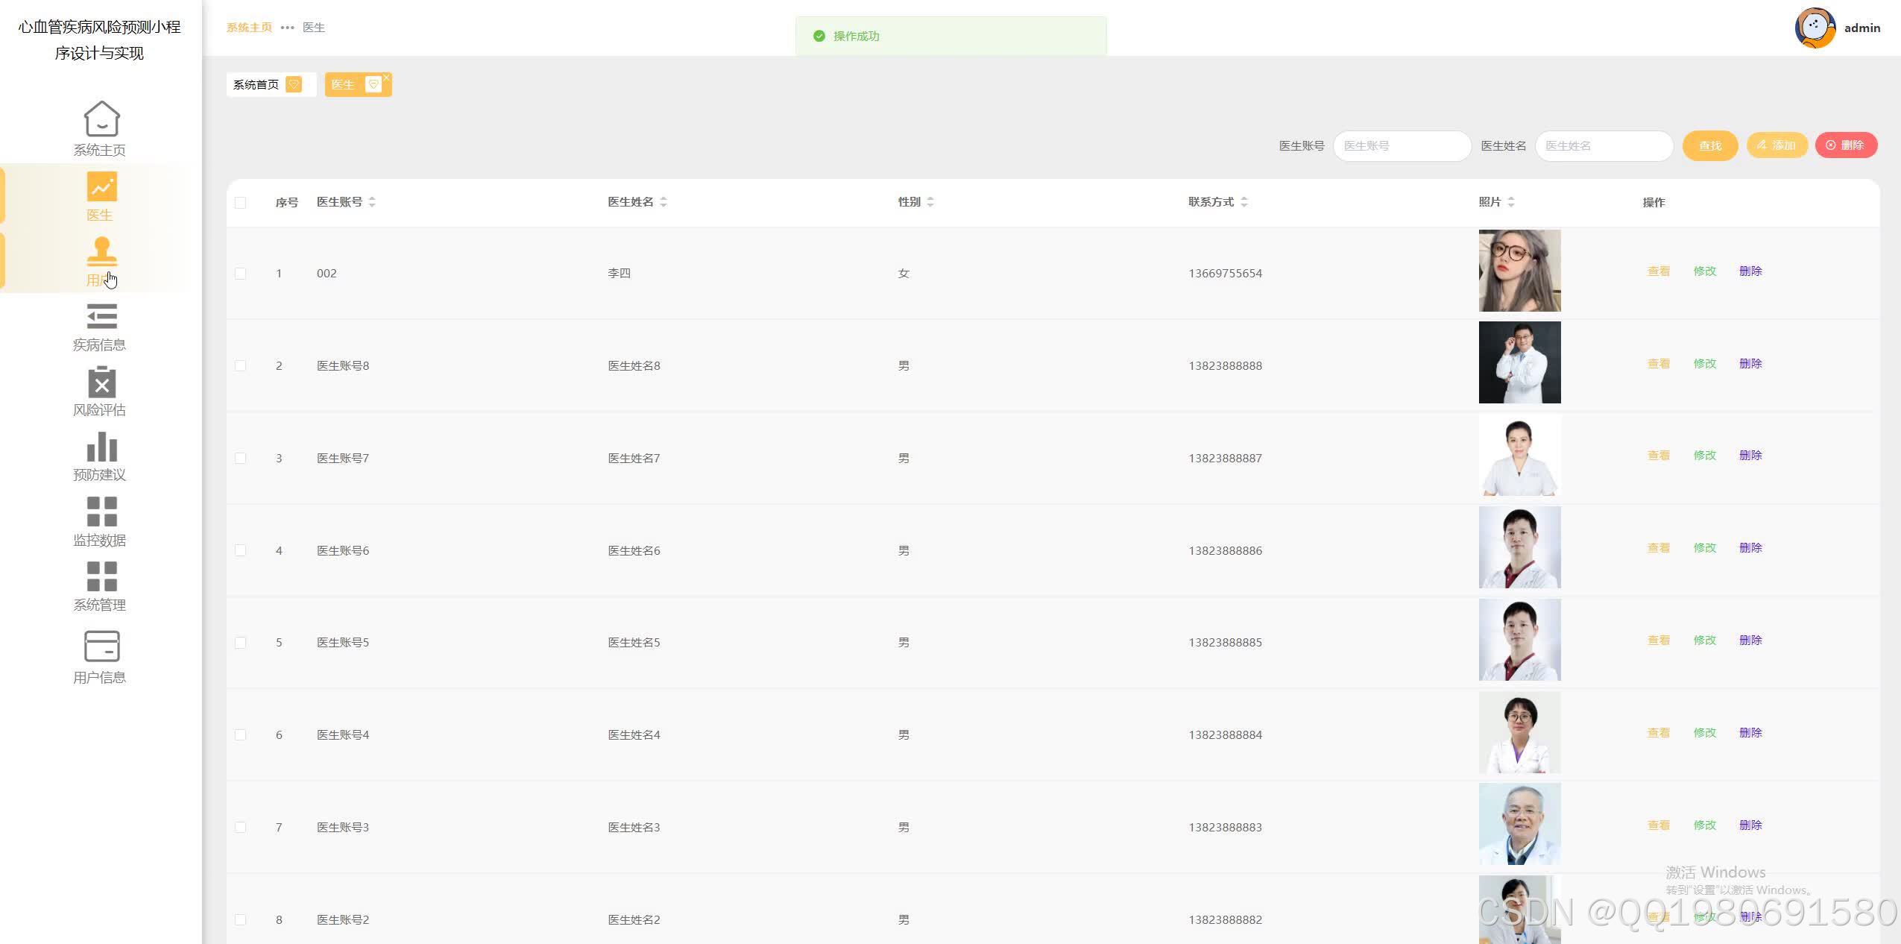Click the admin avatar icon
Image resolution: width=1901 pixels, height=944 pixels.
click(1815, 28)
